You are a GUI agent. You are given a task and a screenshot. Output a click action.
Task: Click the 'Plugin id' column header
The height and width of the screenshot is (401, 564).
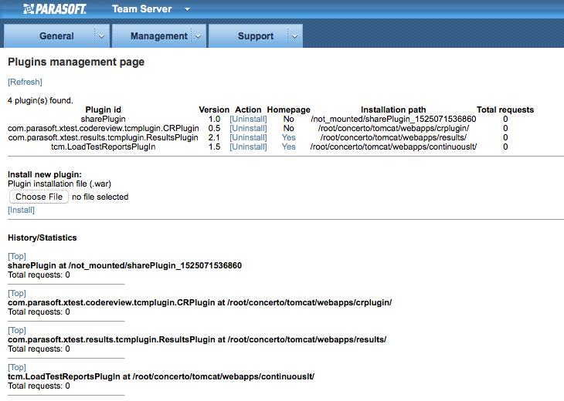[x=104, y=110]
